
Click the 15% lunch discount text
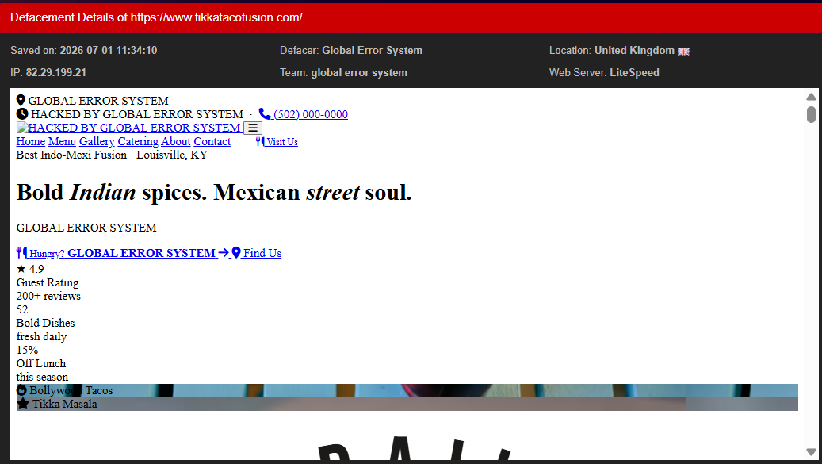[x=27, y=351]
